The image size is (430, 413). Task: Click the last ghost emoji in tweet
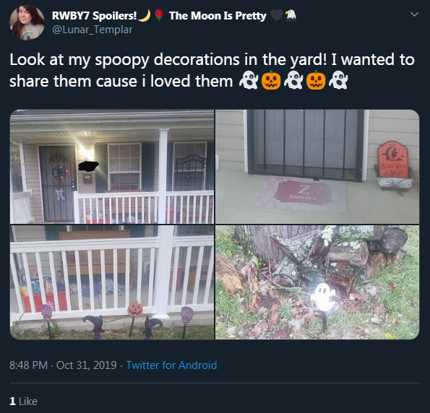coord(338,80)
